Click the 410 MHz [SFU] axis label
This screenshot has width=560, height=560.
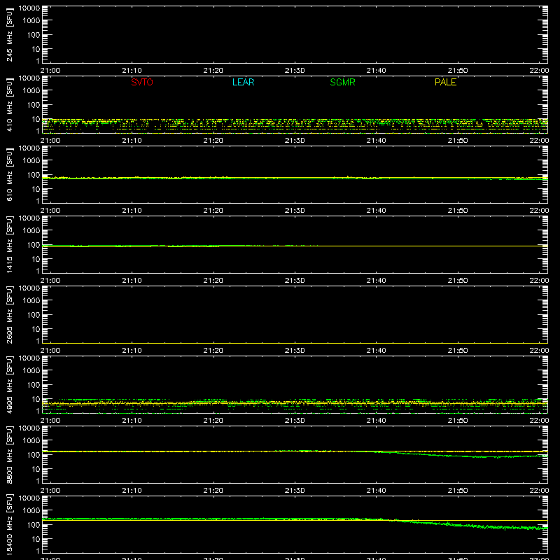(x=9, y=104)
